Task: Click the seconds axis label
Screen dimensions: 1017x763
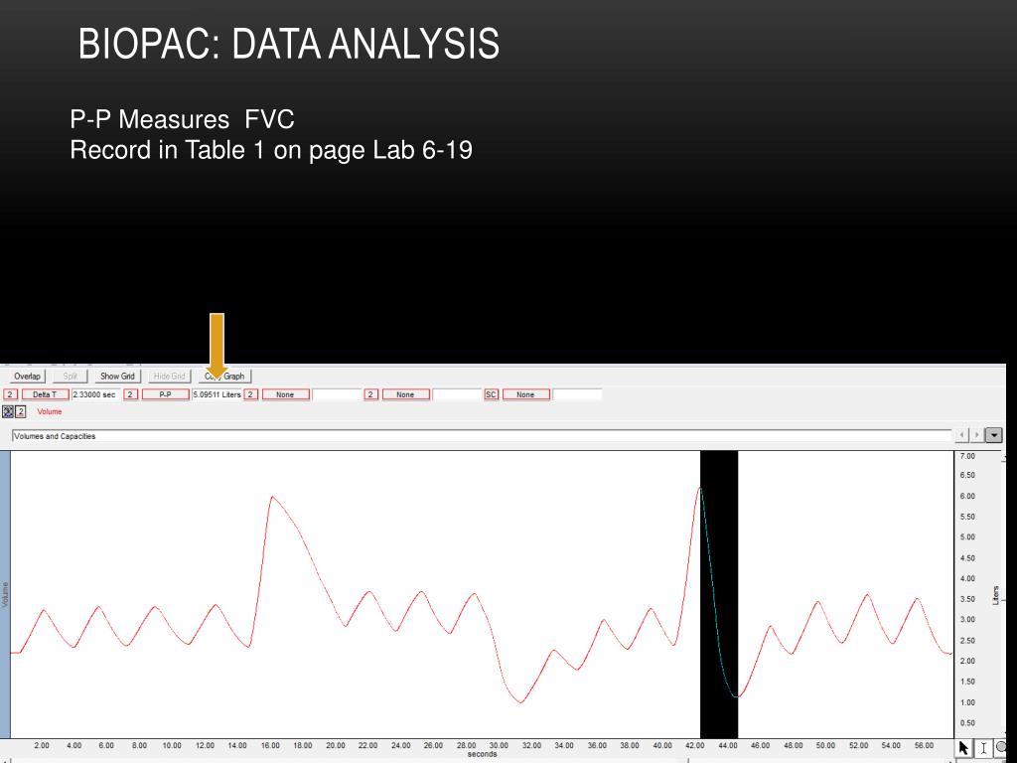Action: point(482,754)
